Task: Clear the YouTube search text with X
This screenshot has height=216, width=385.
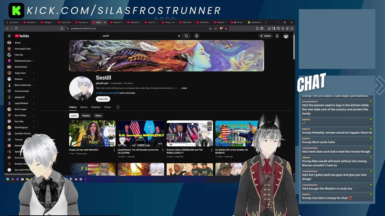Action: (179, 36)
